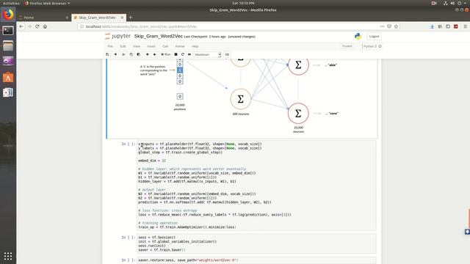Viewport: 470px width, 264px height.
Task: Click the Logout button
Action: [374, 36]
